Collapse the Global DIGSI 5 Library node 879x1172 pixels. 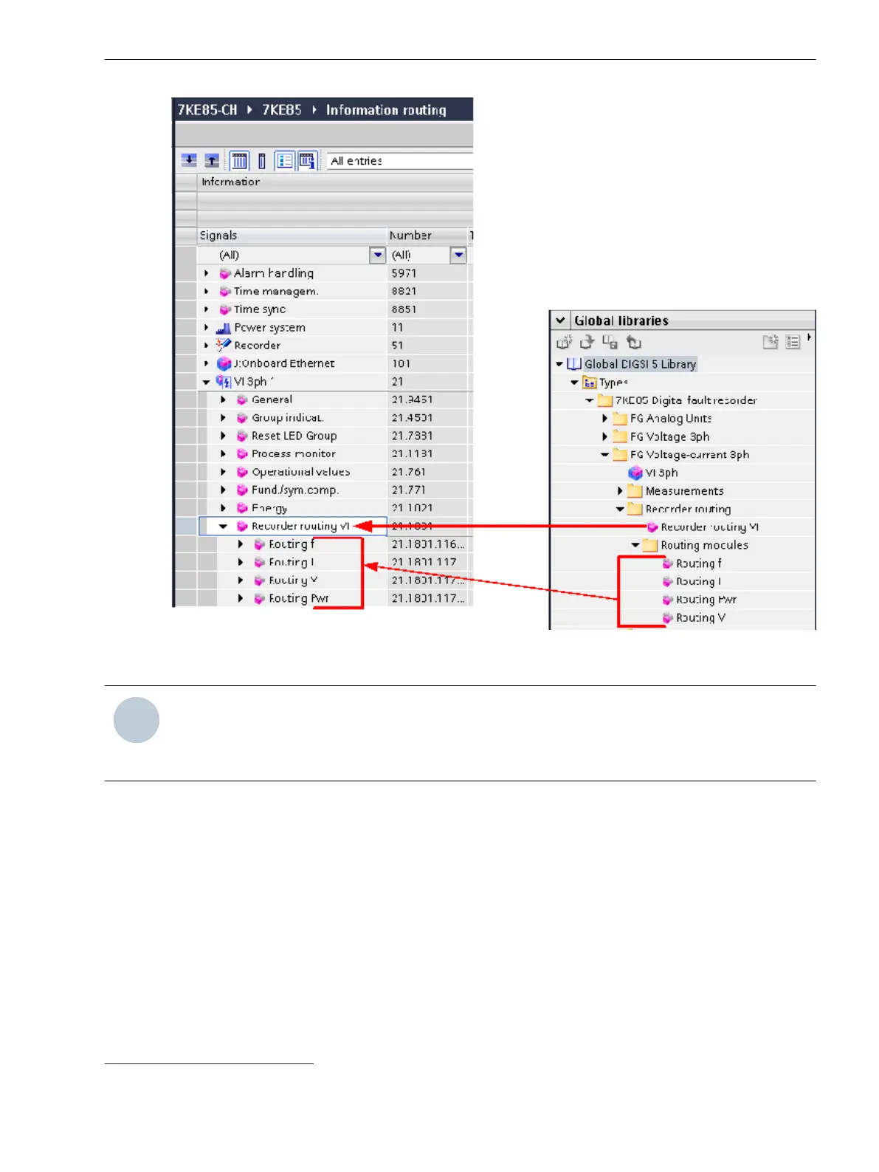coord(559,364)
